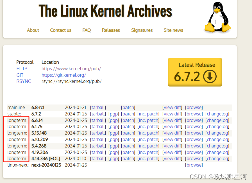
Task: Open the Site news page
Action: pos(173,30)
